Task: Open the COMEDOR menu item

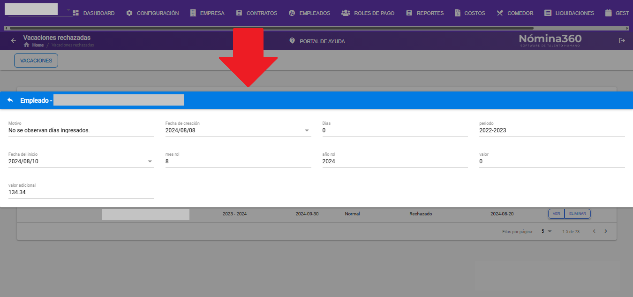Action: pyautogui.click(x=515, y=13)
